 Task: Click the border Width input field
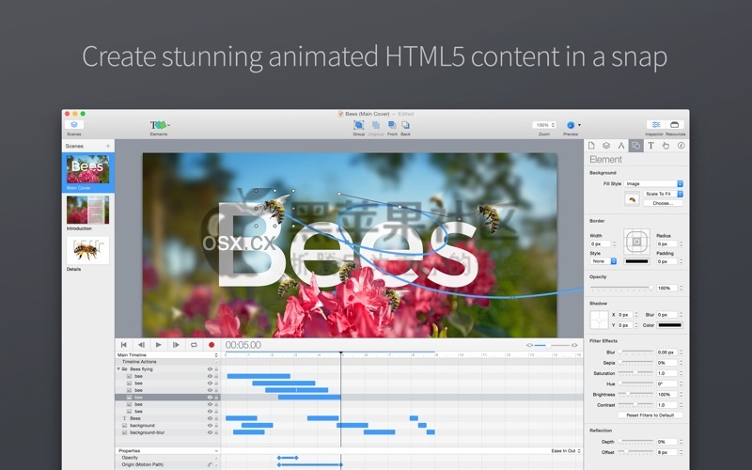pos(600,244)
